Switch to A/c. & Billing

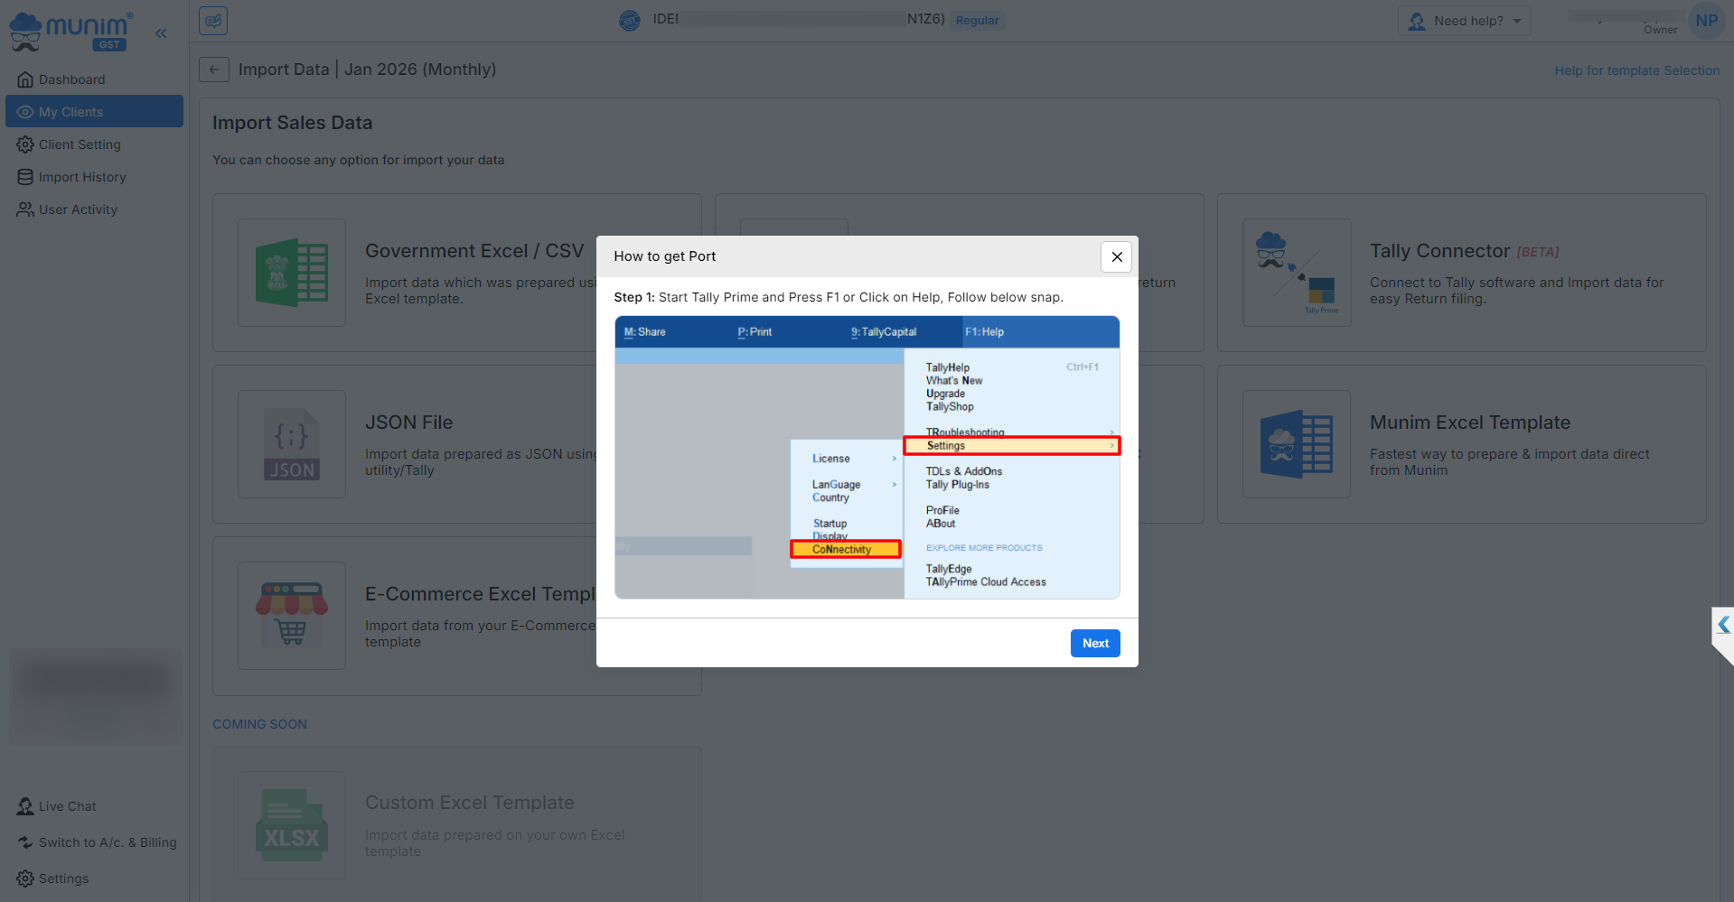coord(107,842)
